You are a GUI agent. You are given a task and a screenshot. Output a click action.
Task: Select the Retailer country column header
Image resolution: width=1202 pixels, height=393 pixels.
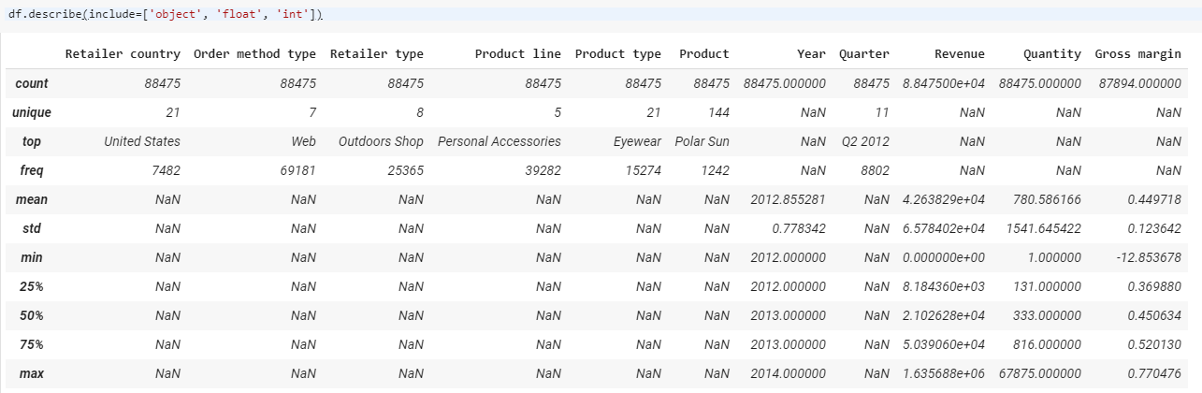click(123, 54)
